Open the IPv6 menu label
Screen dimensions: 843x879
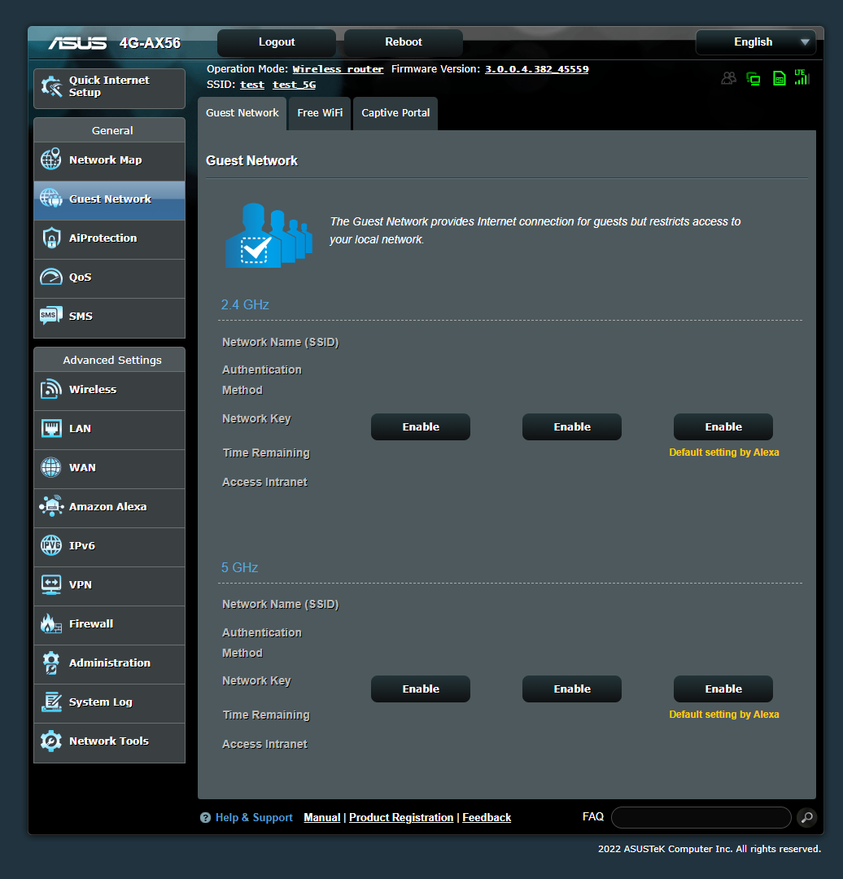pos(82,545)
